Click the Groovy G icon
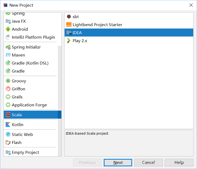 coord(8,81)
